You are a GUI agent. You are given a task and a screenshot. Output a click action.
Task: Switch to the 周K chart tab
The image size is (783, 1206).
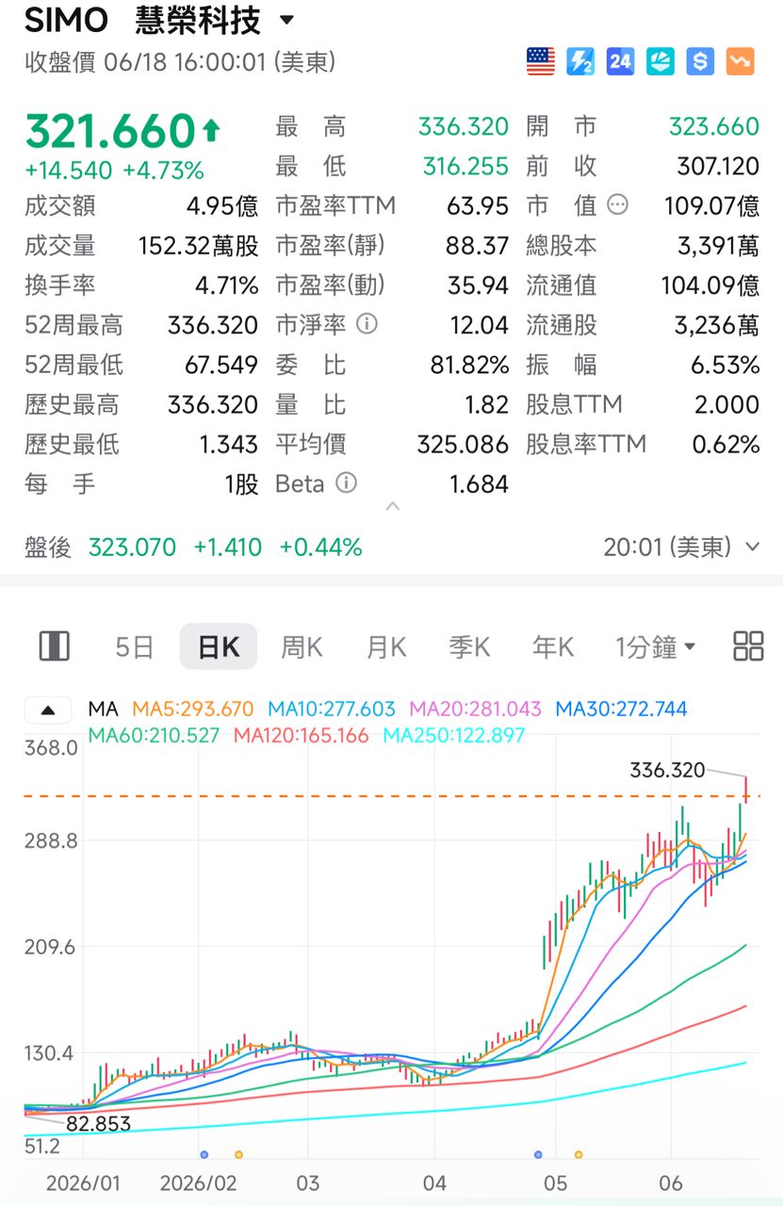[x=302, y=647]
